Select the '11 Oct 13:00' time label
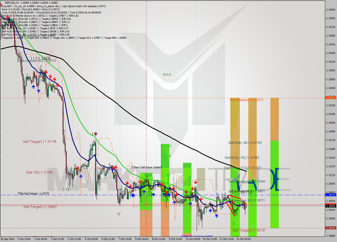This screenshot has width=337, height=242. point(226,239)
